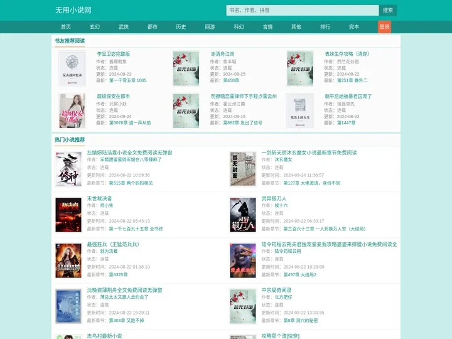Open author link 候十六

coord(281,205)
